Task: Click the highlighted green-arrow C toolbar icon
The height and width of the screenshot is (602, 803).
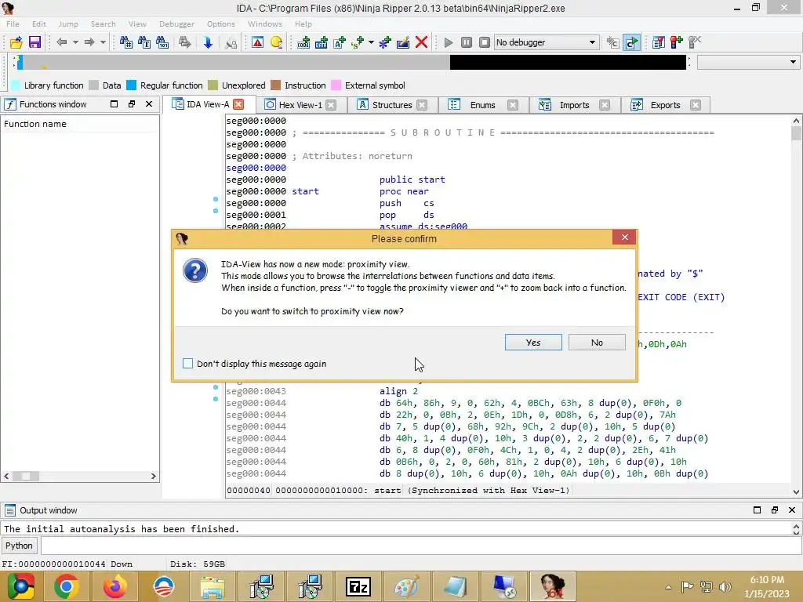Action: (632, 42)
